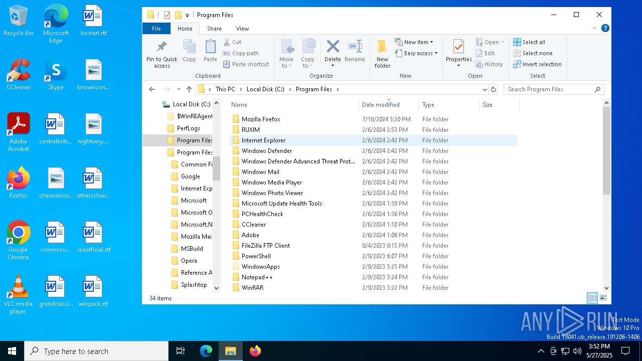Select CCleaner desktop shortcut

[x=19, y=75]
